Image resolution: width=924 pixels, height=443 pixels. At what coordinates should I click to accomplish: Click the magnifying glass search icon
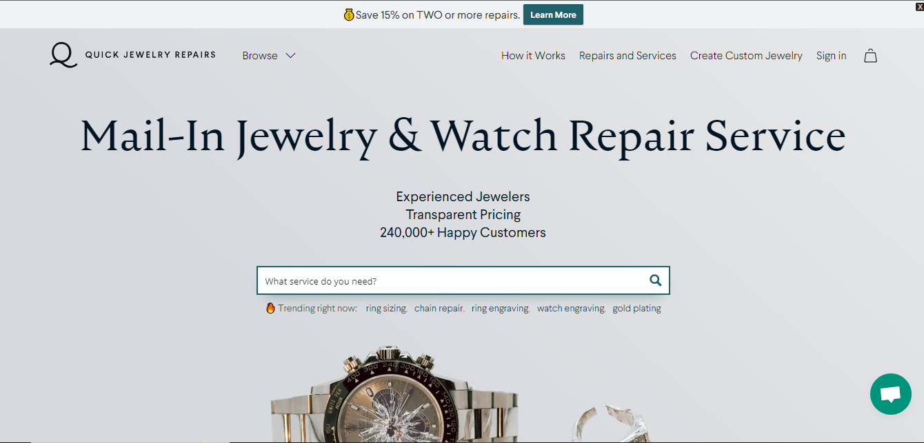[x=655, y=280]
